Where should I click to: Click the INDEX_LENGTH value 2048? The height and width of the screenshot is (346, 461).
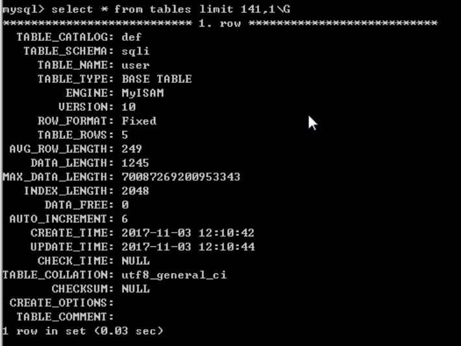[135, 191]
